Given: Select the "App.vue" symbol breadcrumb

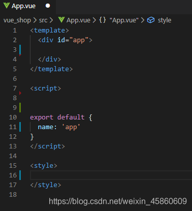Looking at the screenshot, I should 124,20.
